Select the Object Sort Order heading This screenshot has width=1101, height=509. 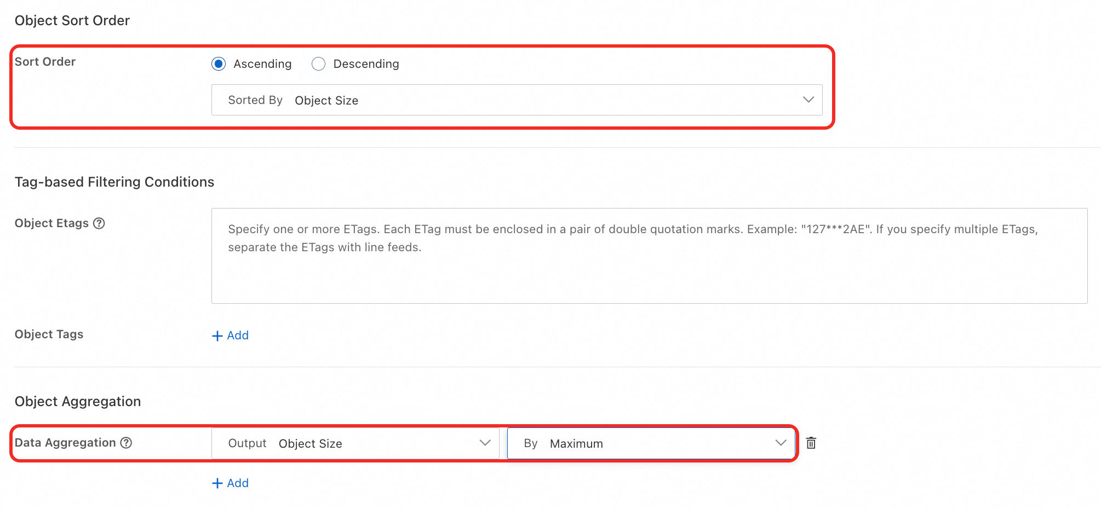click(72, 20)
